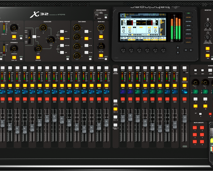The height and width of the screenshot is (171, 213).
Task: Select the GROUP DCA 1-8 layer
Action: (115, 101)
